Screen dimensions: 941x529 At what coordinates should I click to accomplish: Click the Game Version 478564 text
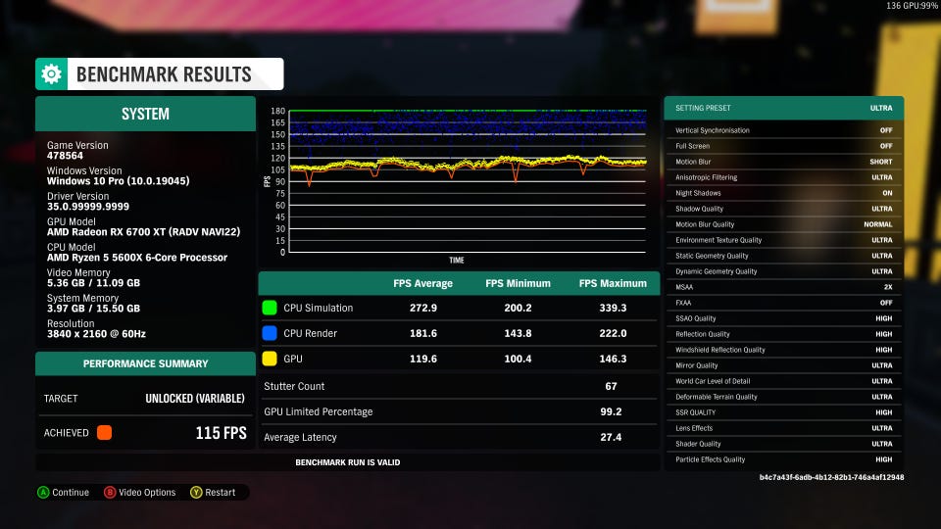point(65,156)
